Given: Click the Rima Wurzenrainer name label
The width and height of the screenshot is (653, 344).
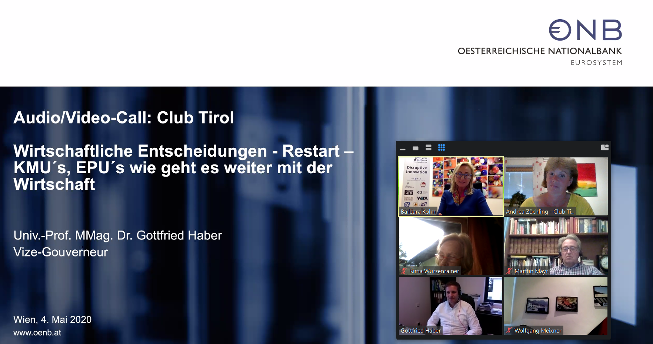Looking at the screenshot, I should tap(434, 271).
